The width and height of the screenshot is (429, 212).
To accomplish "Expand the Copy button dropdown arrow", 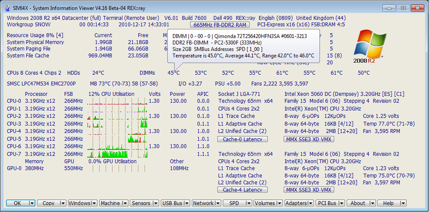I will (63, 203).
